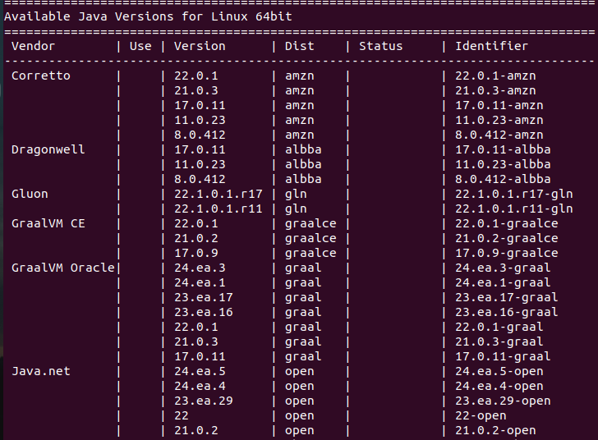Click version '24.ea.3' in GraalVM Oracle row
Image resolution: width=598 pixels, height=440 pixels.
[x=200, y=268]
